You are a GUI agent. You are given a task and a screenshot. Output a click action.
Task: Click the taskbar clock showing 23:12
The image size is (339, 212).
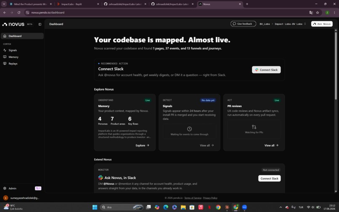329,207
